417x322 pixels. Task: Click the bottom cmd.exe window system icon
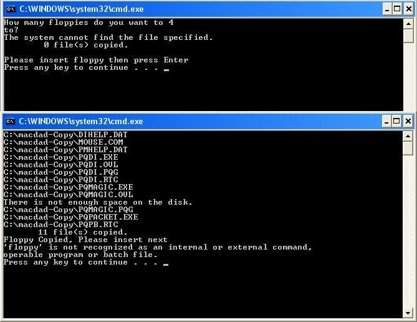pyautogui.click(x=10, y=122)
